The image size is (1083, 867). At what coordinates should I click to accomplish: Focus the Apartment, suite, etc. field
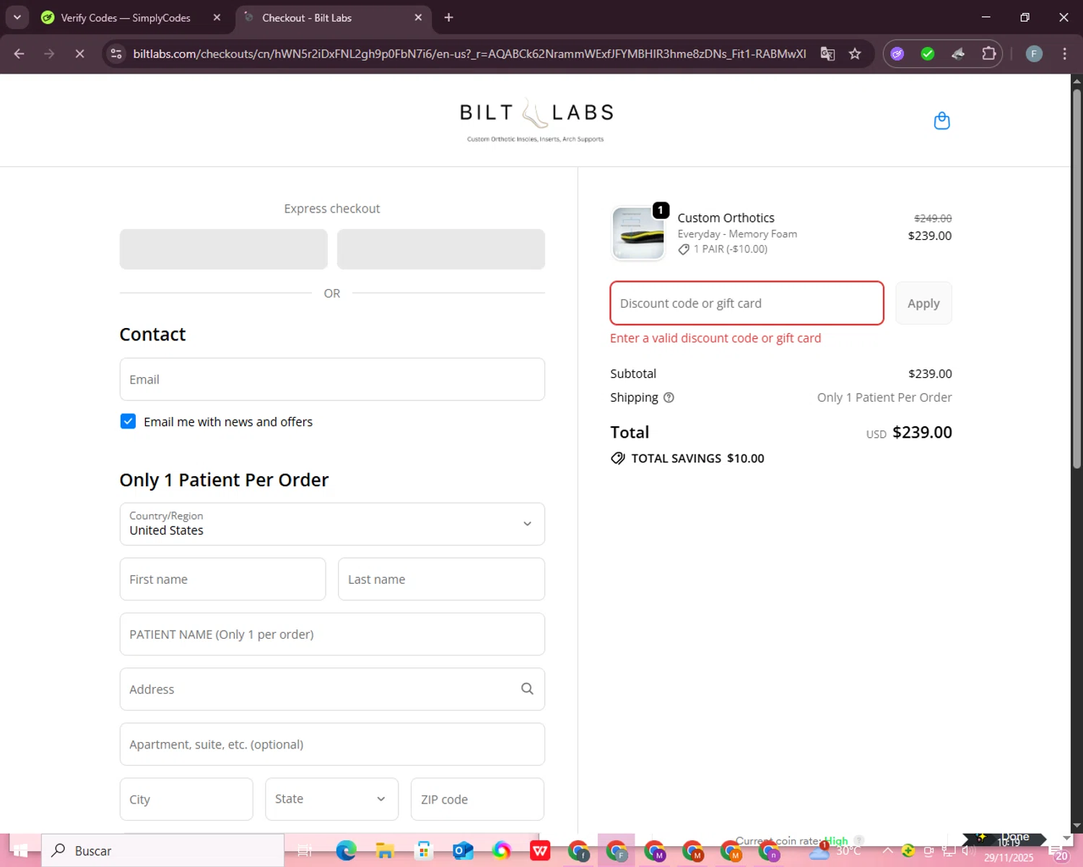tap(332, 744)
